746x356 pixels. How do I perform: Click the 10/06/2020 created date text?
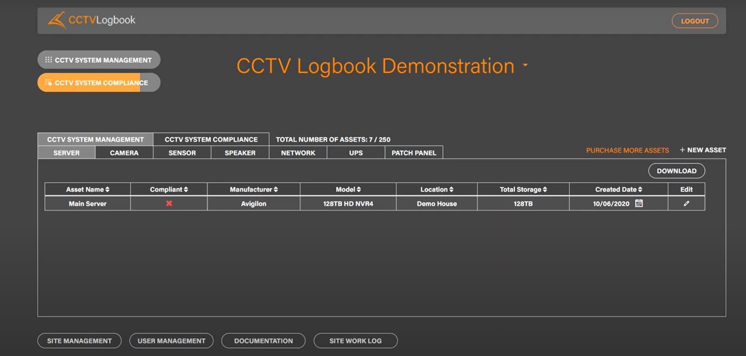611,204
